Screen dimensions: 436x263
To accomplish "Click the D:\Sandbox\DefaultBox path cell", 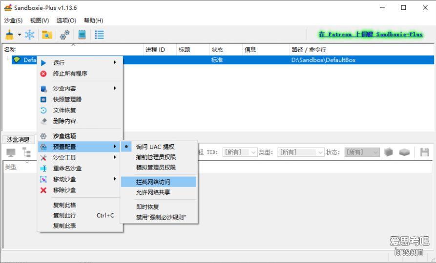I will 323,60.
